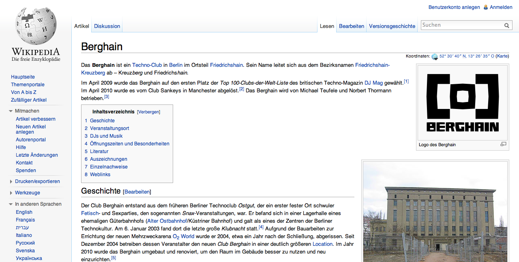Switch to the Русский language version
This screenshot has height=262, width=519.
[25, 243]
